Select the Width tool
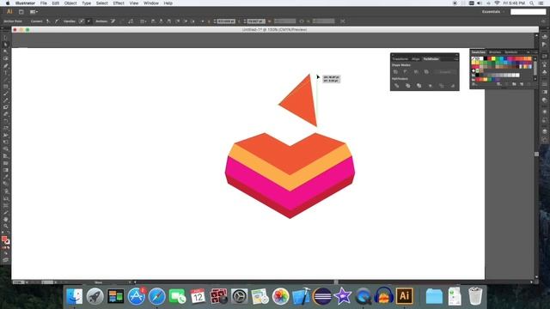The height and width of the screenshot is (309, 550). [6, 136]
